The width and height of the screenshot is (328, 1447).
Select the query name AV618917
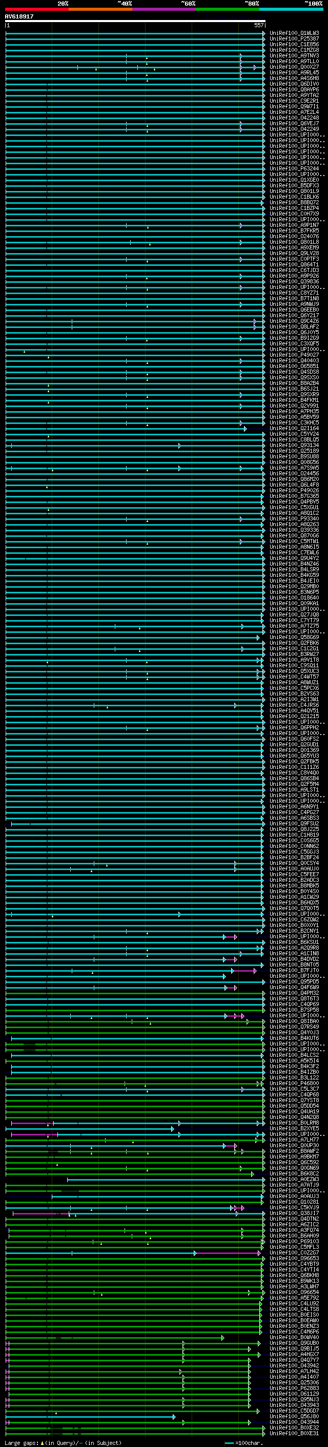(19, 16)
